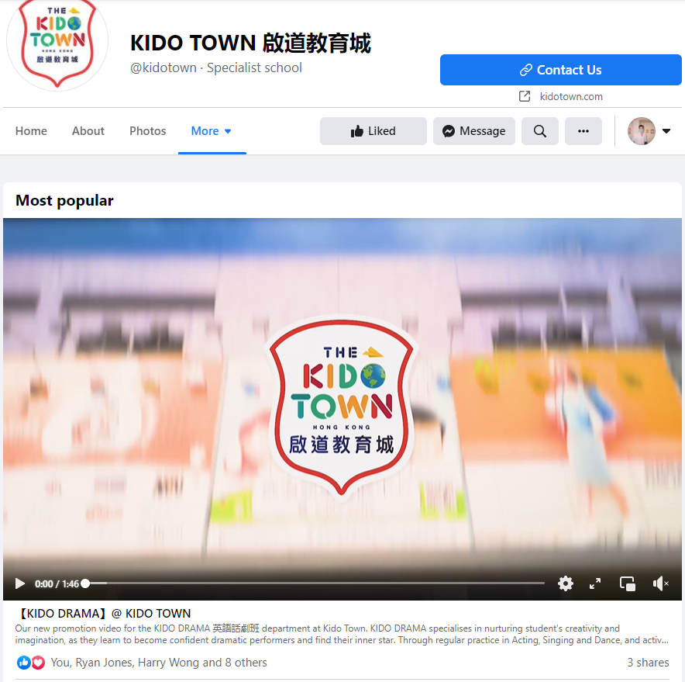Image resolution: width=685 pixels, height=682 pixels.
Task: Click the page search magnifier icon
Action: tap(539, 131)
